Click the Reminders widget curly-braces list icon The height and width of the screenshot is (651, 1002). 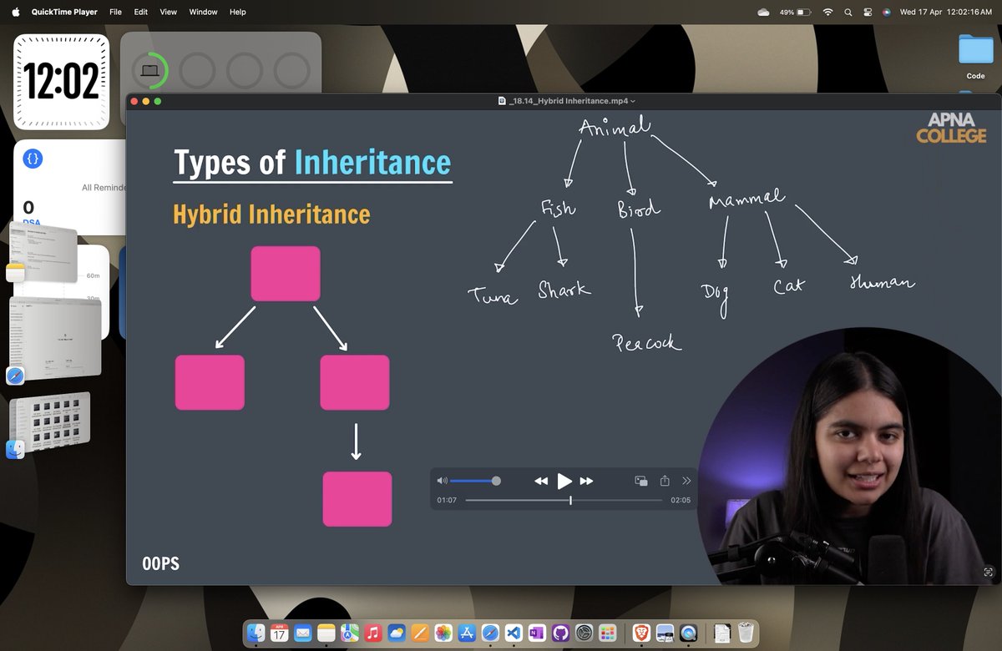(33, 159)
